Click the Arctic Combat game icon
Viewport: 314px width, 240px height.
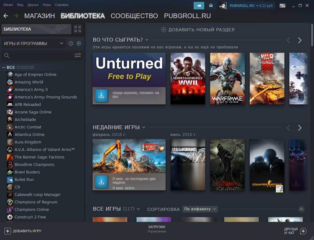pyautogui.click(x=10, y=127)
